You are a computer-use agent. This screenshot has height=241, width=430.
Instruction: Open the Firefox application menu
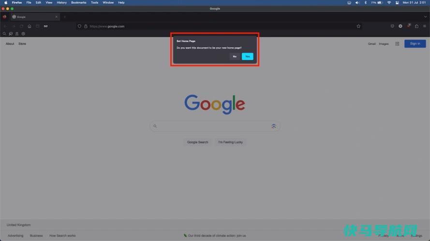click(17, 2)
